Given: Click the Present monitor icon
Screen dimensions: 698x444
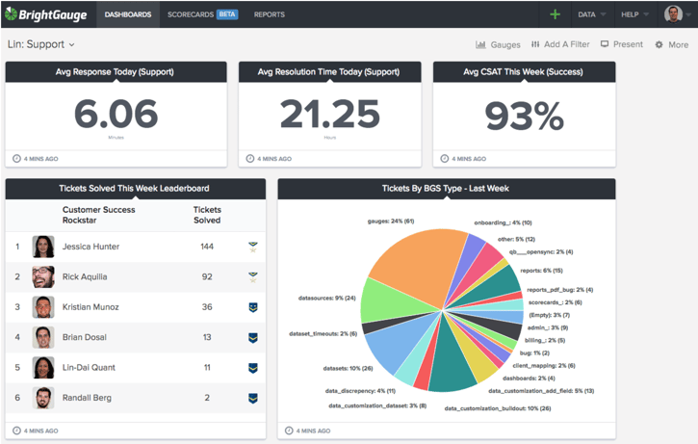Looking at the screenshot, I should (605, 43).
